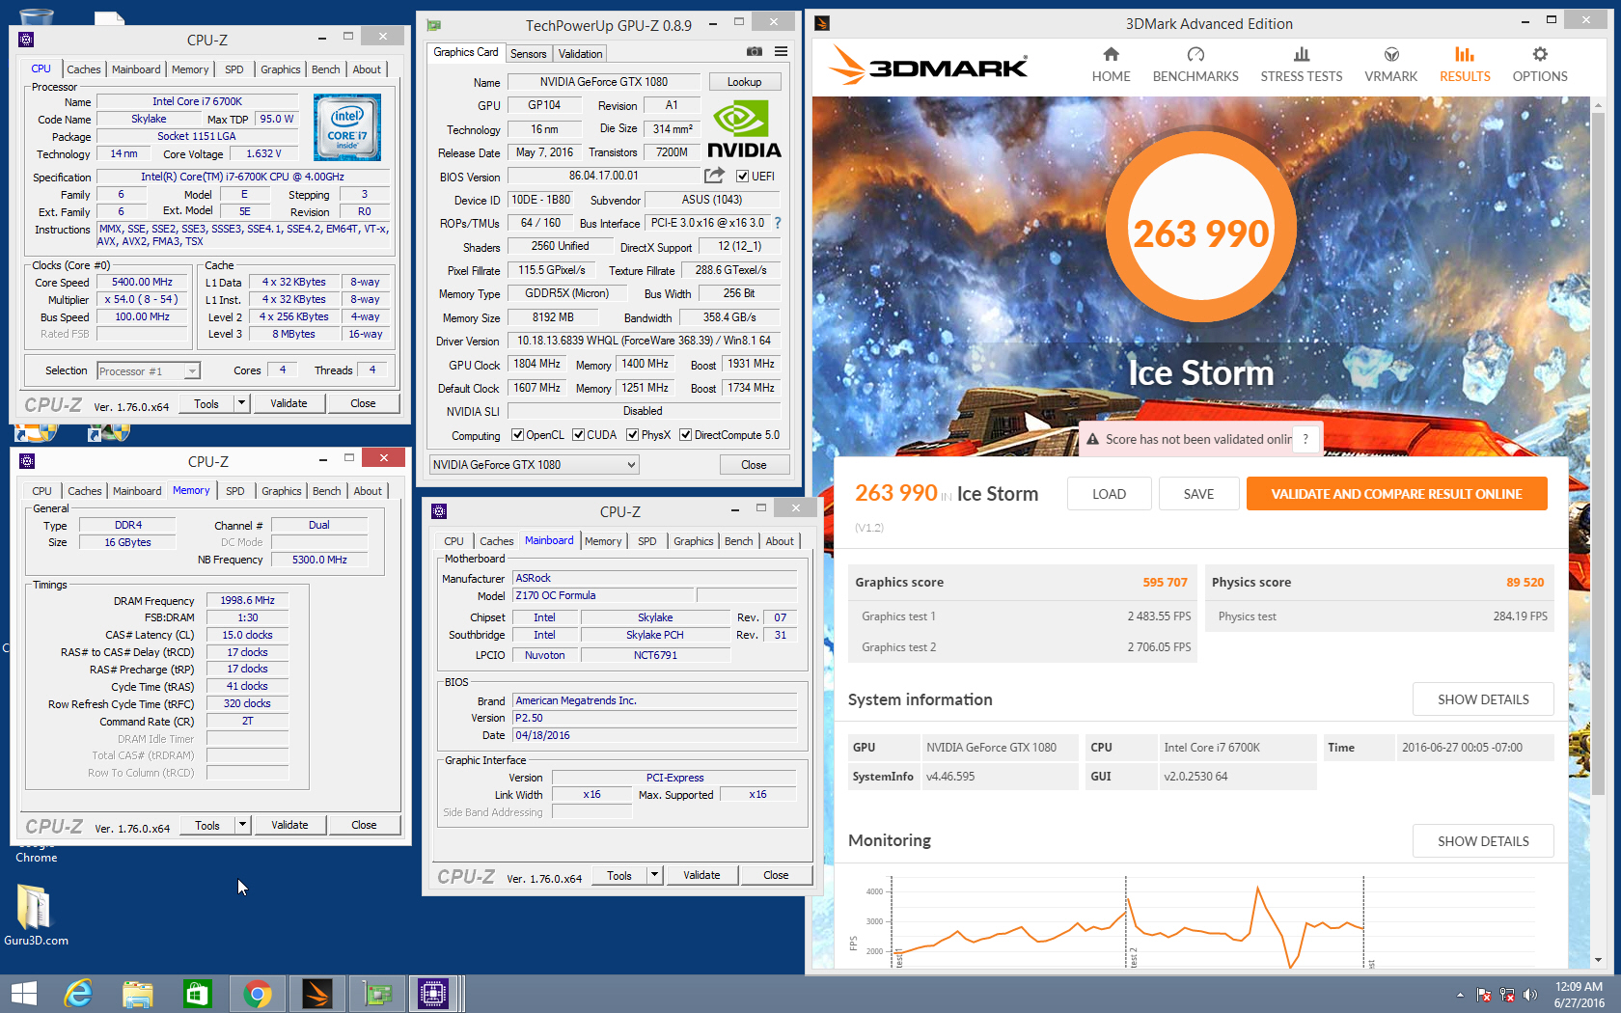The width and height of the screenshot is (1621, 1013).
Task: Show hidden tray icons arrow
Action: 1460,995
